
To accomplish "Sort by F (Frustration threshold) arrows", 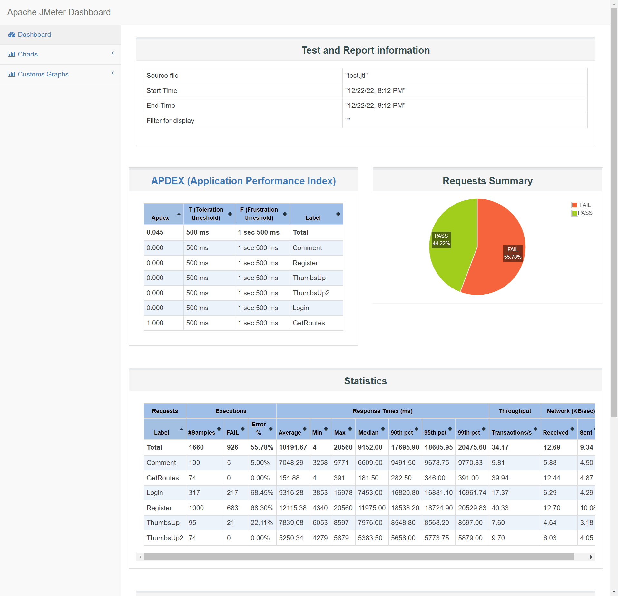I will click(285, 214).
